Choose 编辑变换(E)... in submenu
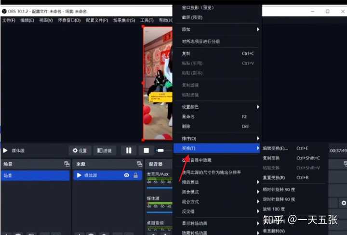 (x=294, y=148)
